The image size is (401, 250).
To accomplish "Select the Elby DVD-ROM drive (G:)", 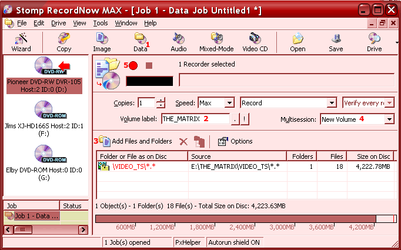I will pos(44,163).
